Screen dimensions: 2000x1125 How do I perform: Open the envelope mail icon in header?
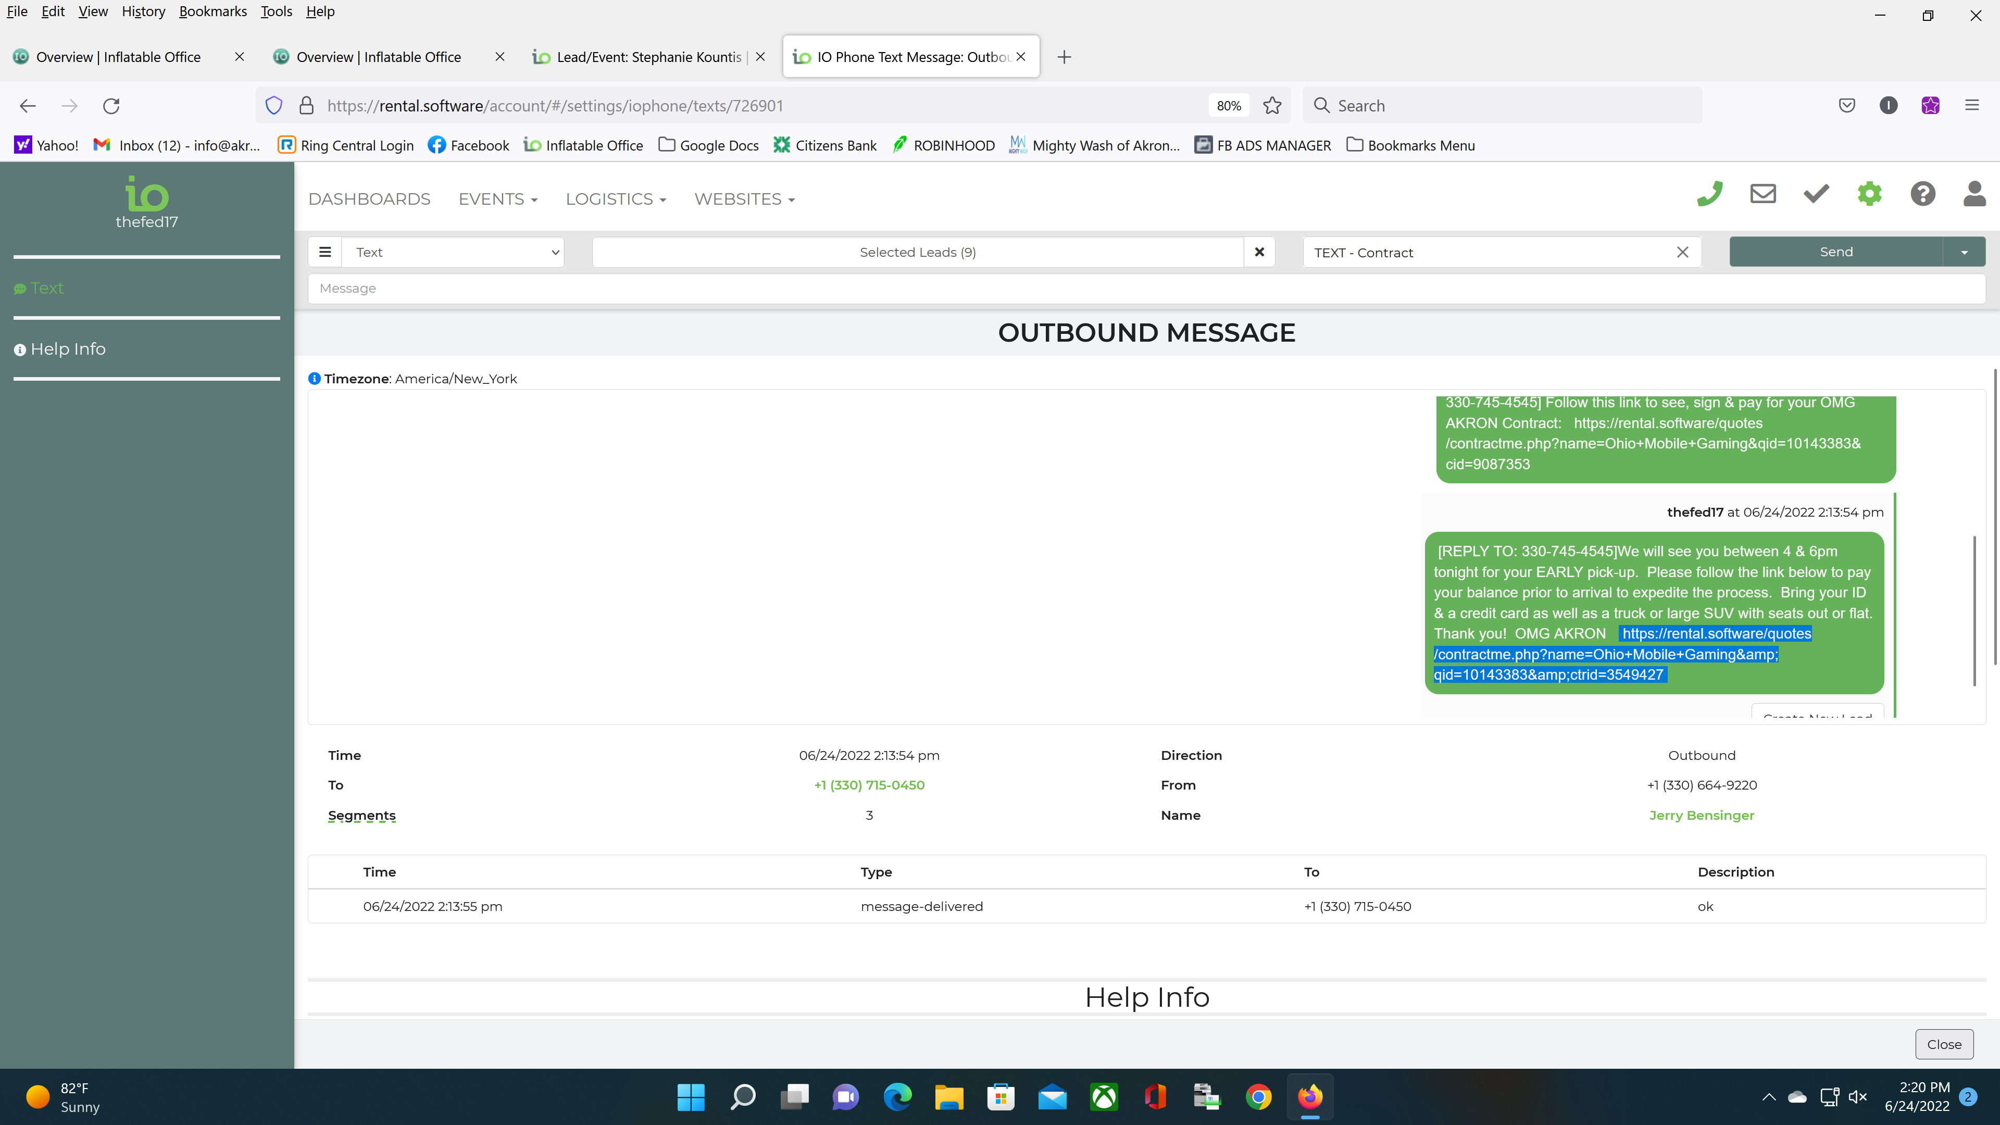[x=1763, y=194]
